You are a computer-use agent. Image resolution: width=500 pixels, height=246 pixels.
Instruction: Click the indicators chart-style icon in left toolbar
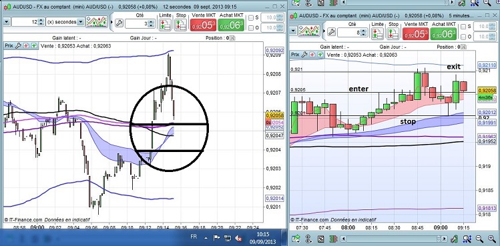[97, 22]
